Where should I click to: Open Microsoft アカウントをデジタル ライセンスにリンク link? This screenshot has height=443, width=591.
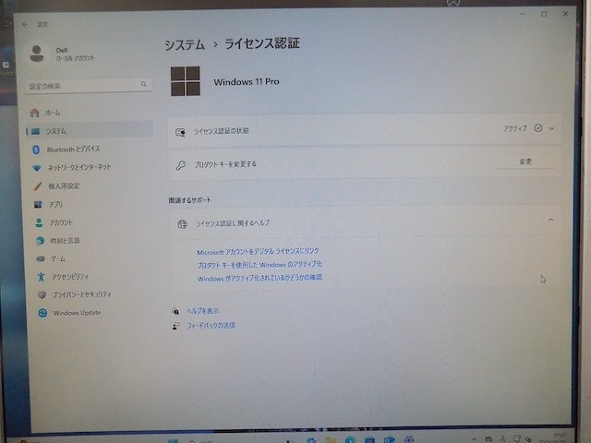(x=258, y=251)
